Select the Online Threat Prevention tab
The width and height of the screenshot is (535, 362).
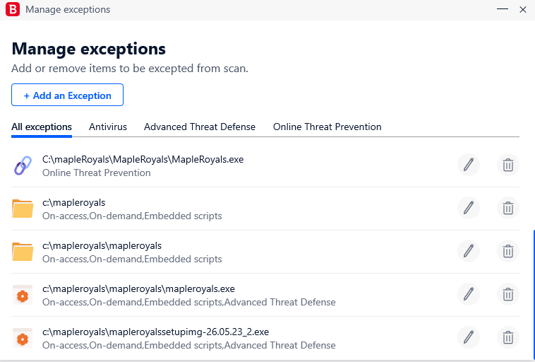click(x=327, y=127)
